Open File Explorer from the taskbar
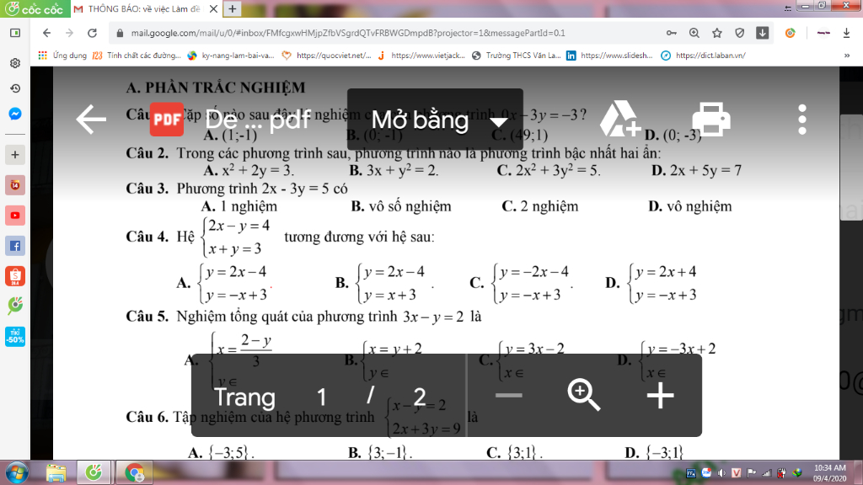Image resolution: width=863 pixels, height=485 pixels. click(56, 473)
